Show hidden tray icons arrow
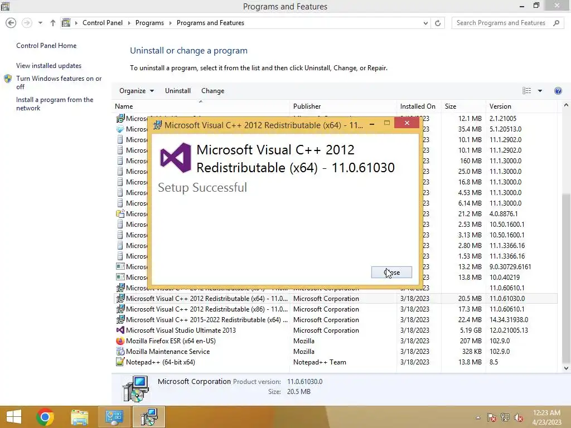This screenshot has width=571, height=428. click(x=478, y=417)
